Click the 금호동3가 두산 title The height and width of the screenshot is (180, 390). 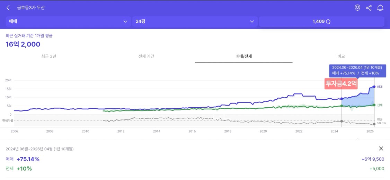click(31, 8)
